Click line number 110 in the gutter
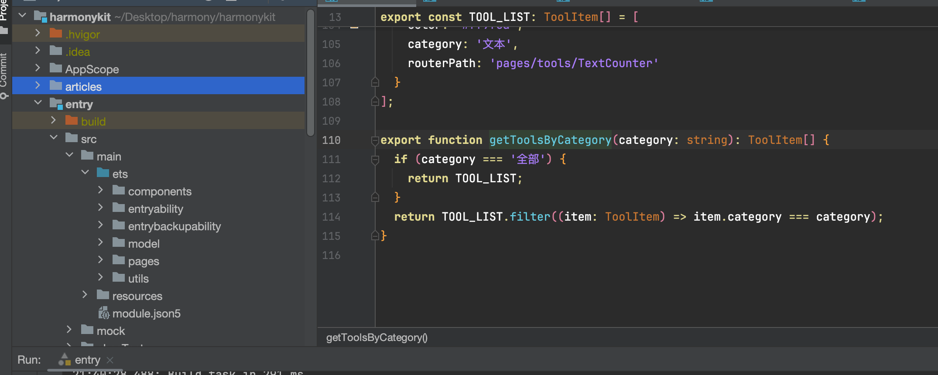This screenshot has height=375, width=938. pos(331,140)
